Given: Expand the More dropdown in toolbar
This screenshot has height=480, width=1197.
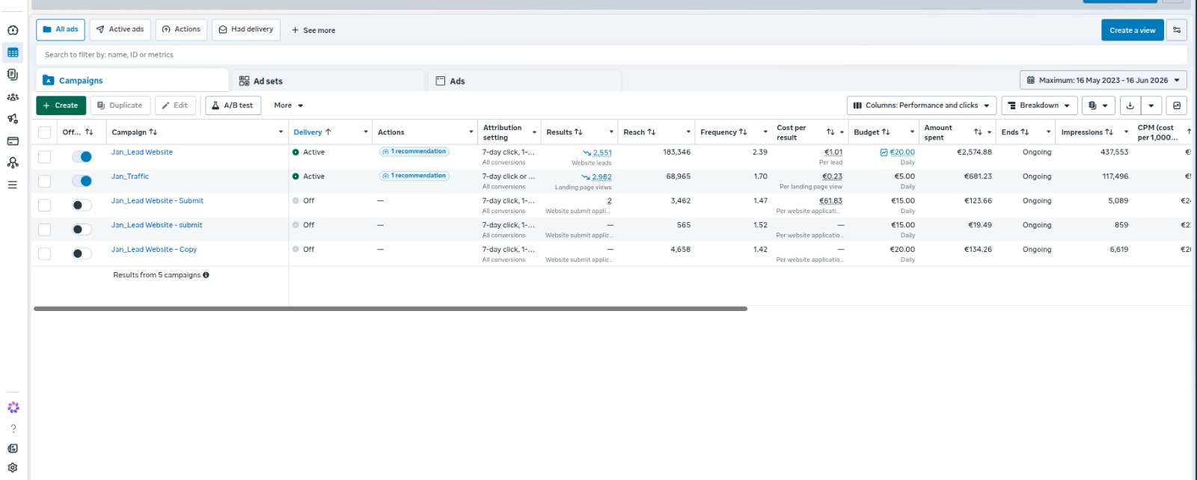Looking at the screenshot, I should pos(288,105).
